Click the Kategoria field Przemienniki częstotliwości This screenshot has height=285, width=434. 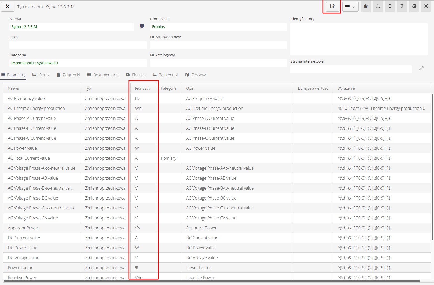click(x=78, y=63)
